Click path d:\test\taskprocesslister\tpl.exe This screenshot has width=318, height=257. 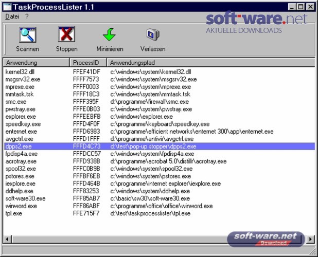click(150, 213)
